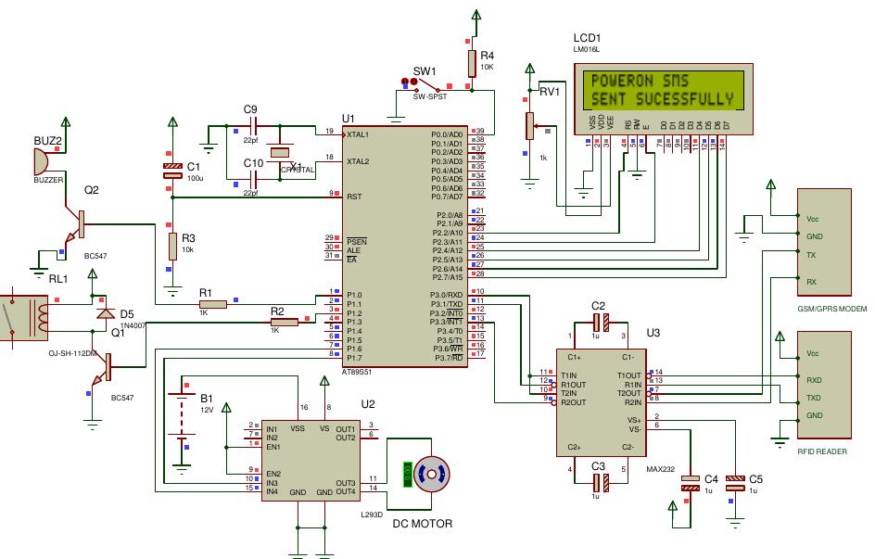Image resolution: width=875 pixels, height=559 pixels.
Task: Click the P0.0/AD0 pin label
Action: [x=447, y=134]
